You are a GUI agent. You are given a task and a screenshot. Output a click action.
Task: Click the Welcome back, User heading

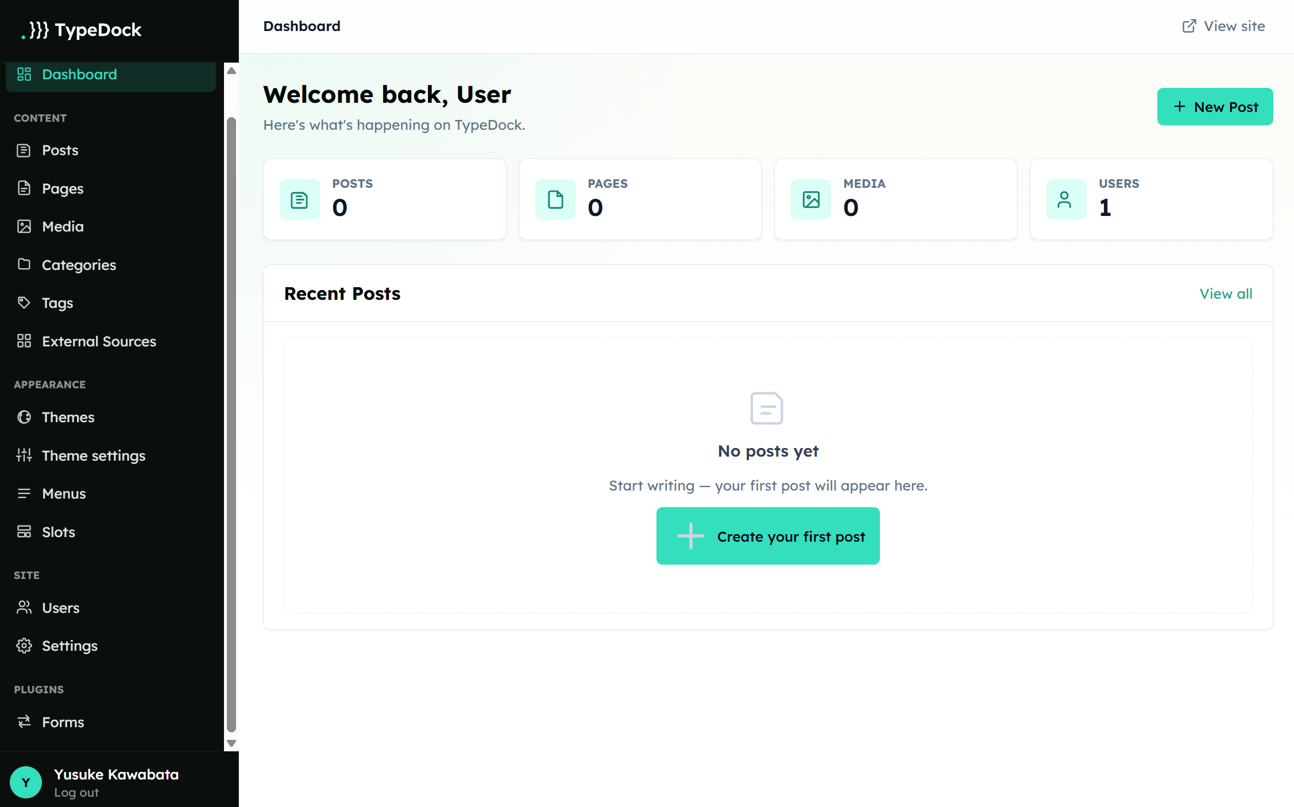(387, 95)
